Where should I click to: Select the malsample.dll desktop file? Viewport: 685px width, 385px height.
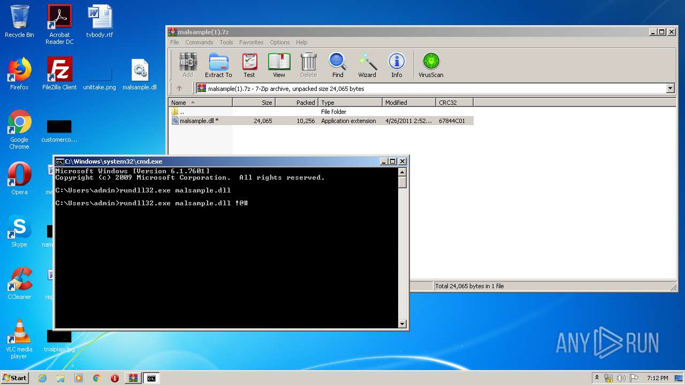(140, 74)
